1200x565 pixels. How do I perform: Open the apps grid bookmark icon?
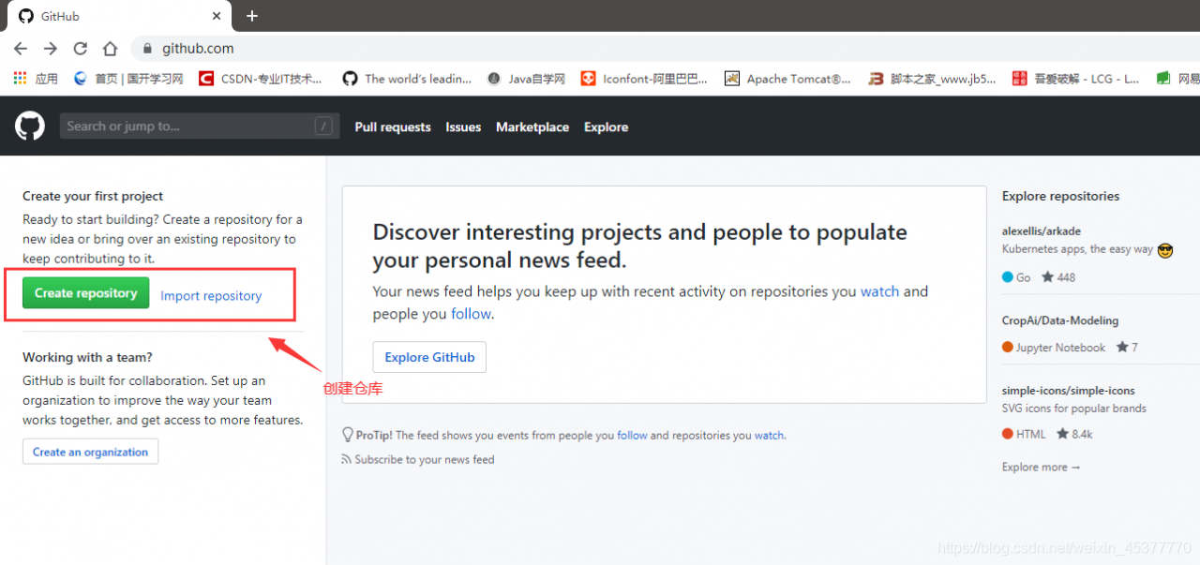click(20, 79)
